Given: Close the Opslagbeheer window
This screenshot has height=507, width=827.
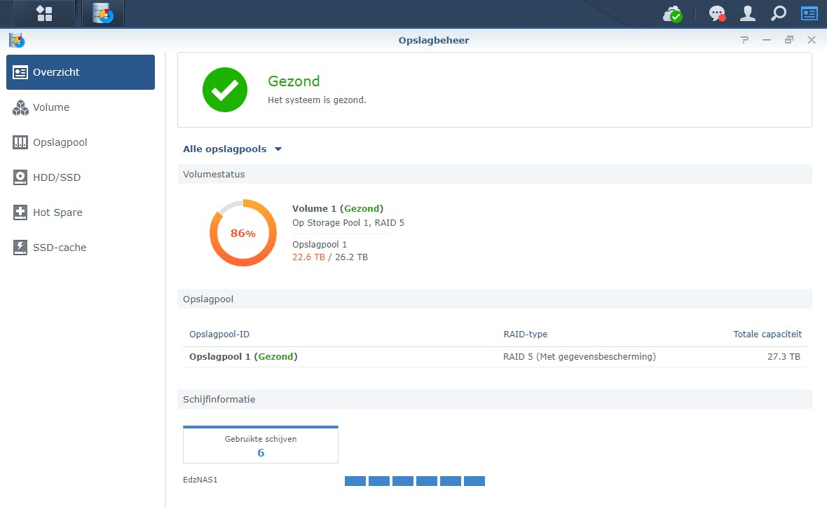Looking at the screenshot, I should 812,40.
